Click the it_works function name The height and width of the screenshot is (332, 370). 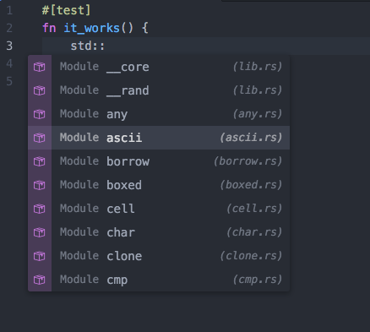tap(92, 28)
